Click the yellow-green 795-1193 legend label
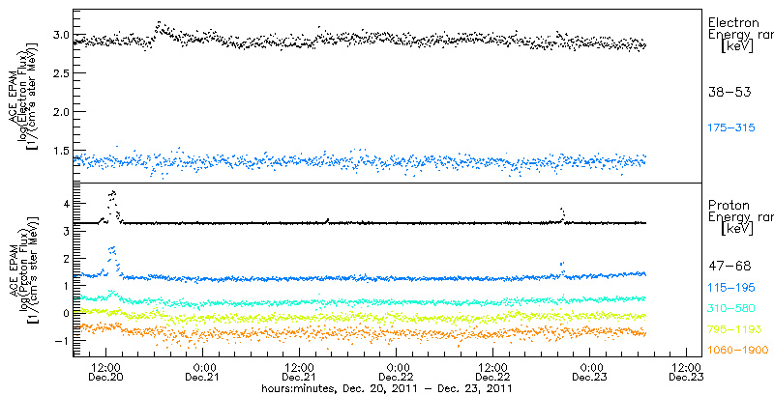This screenshot has width=774, height=396. coord(734,329)
